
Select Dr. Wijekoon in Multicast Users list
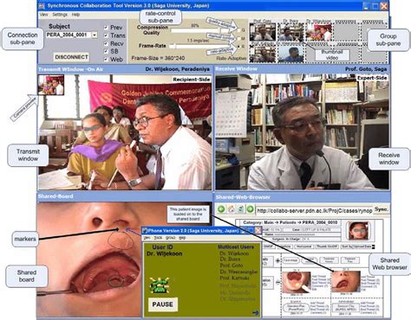coord(234,253)
